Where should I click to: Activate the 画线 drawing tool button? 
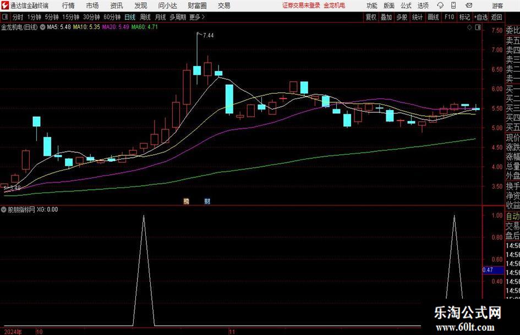(x=433, y=17)
